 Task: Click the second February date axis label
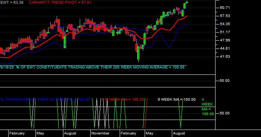pyautogui.click(x=128, y=133)
